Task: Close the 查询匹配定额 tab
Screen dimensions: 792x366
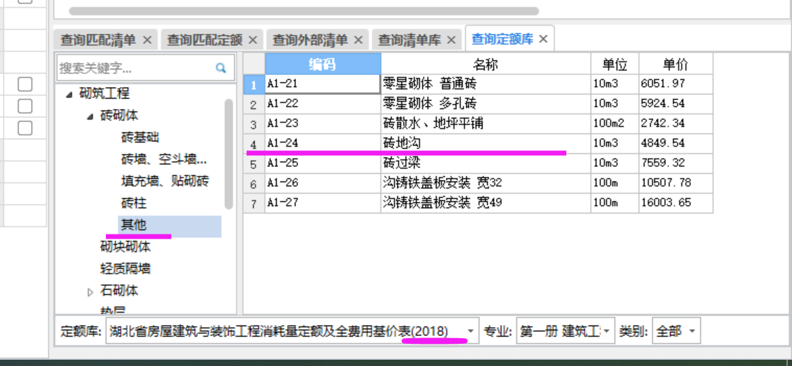Action: pyautogui.click(x=253, y=40)
